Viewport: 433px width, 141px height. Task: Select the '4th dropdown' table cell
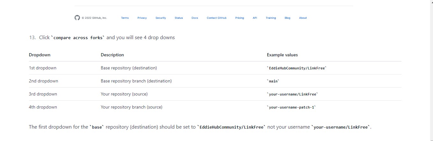point(43,107)
